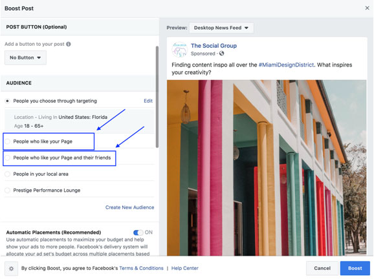Select People who like your Page and their friends
This screenshot has width=374, height=279.
click(7, 158)
